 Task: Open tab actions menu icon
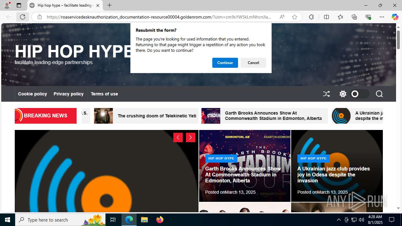(x=19, y=5)
